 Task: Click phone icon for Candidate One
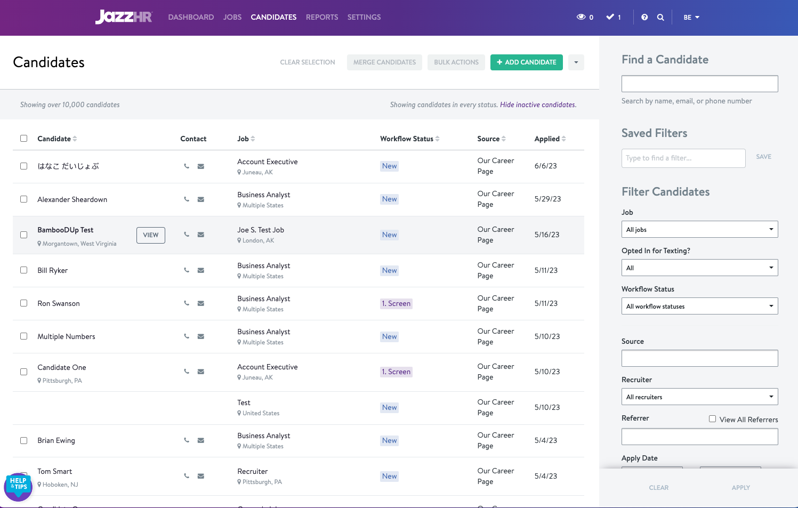187,372
